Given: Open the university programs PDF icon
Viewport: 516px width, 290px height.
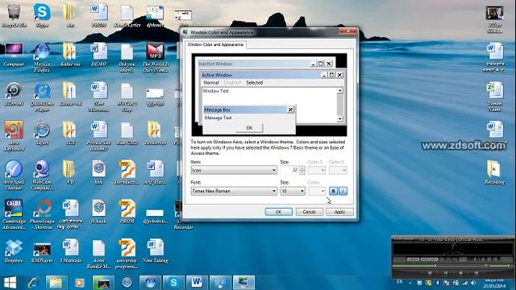Looking at the screenshot, I should tap(127, 254).
